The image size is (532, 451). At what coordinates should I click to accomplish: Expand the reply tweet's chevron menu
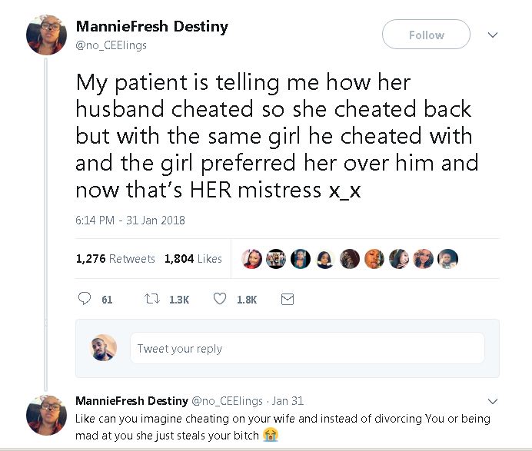point(494,401)
